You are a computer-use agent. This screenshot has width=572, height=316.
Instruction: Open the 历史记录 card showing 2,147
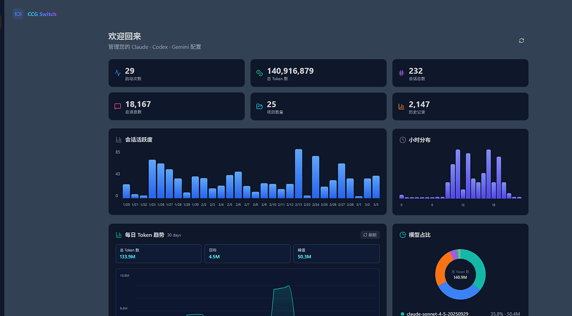460,107
